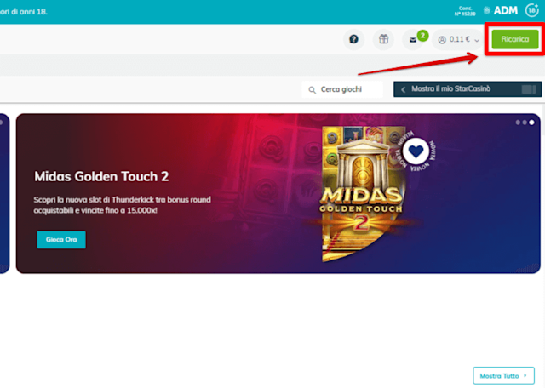Click the Mostra Tutto button

tap(503, 375)
